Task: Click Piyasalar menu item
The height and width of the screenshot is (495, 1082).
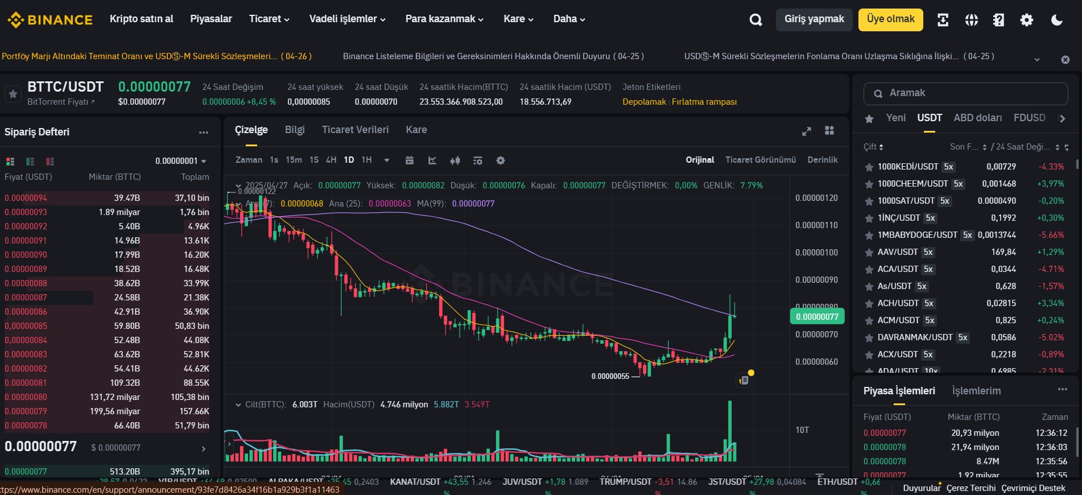Action: pyautogui.click(x=211, y=19)
